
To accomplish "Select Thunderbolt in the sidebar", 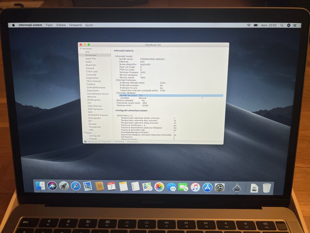I will pos(95,127).
